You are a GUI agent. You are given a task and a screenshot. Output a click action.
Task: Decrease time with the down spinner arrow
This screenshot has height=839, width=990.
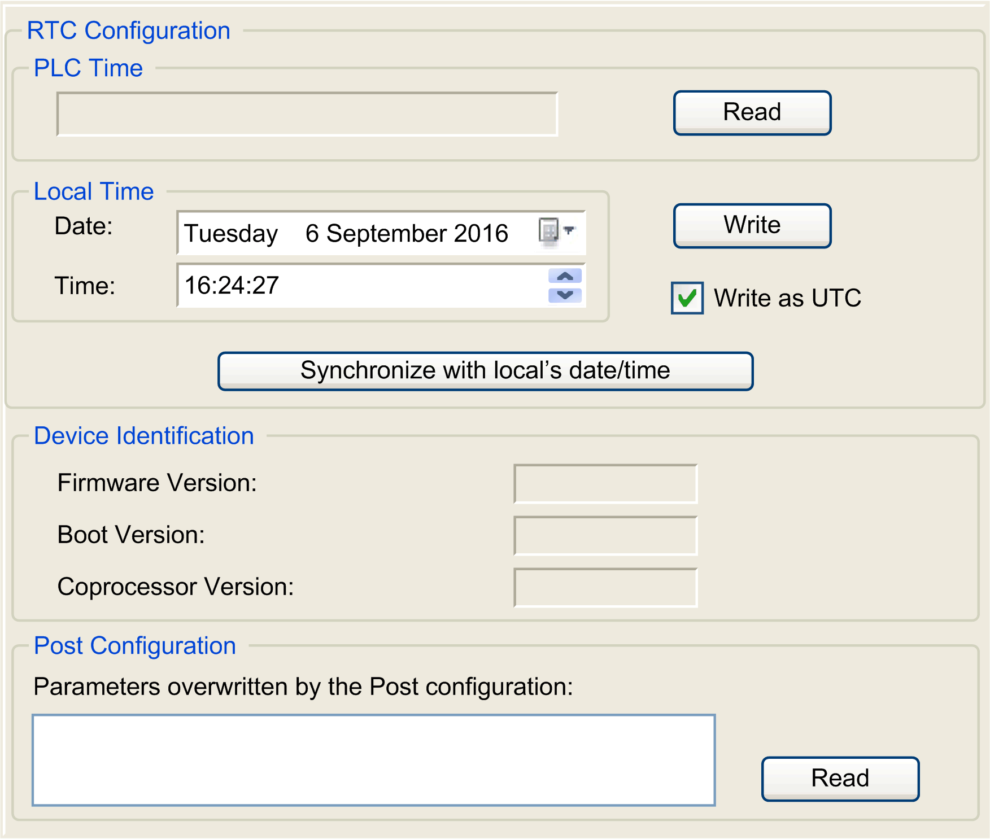pyautogui.click(x=565, y=295)
